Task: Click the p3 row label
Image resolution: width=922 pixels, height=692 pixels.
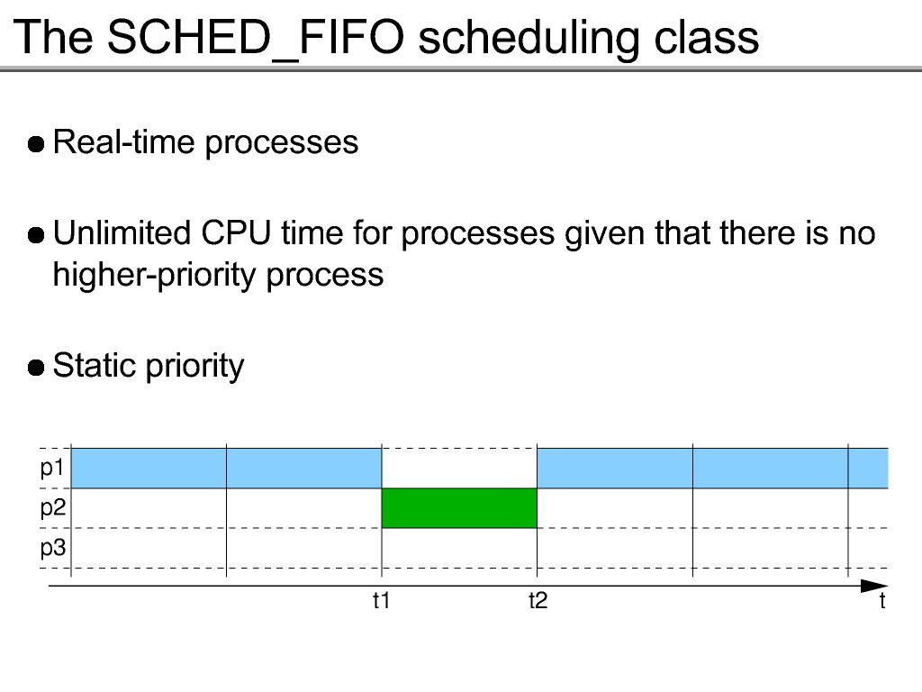Action: point(53,548)
